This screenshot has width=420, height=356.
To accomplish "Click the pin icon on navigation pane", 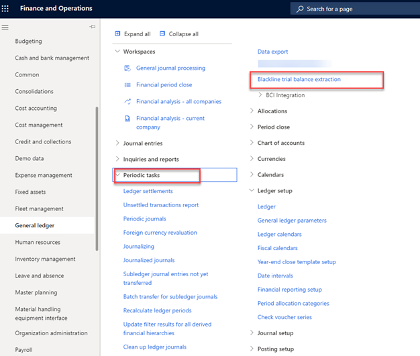I will [x=92, y=27].
